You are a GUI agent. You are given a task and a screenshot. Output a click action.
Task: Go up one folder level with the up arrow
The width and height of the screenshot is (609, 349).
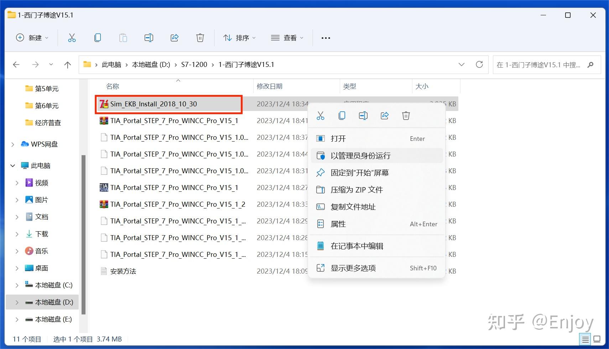pyautogui.click(x=67, y=64)
